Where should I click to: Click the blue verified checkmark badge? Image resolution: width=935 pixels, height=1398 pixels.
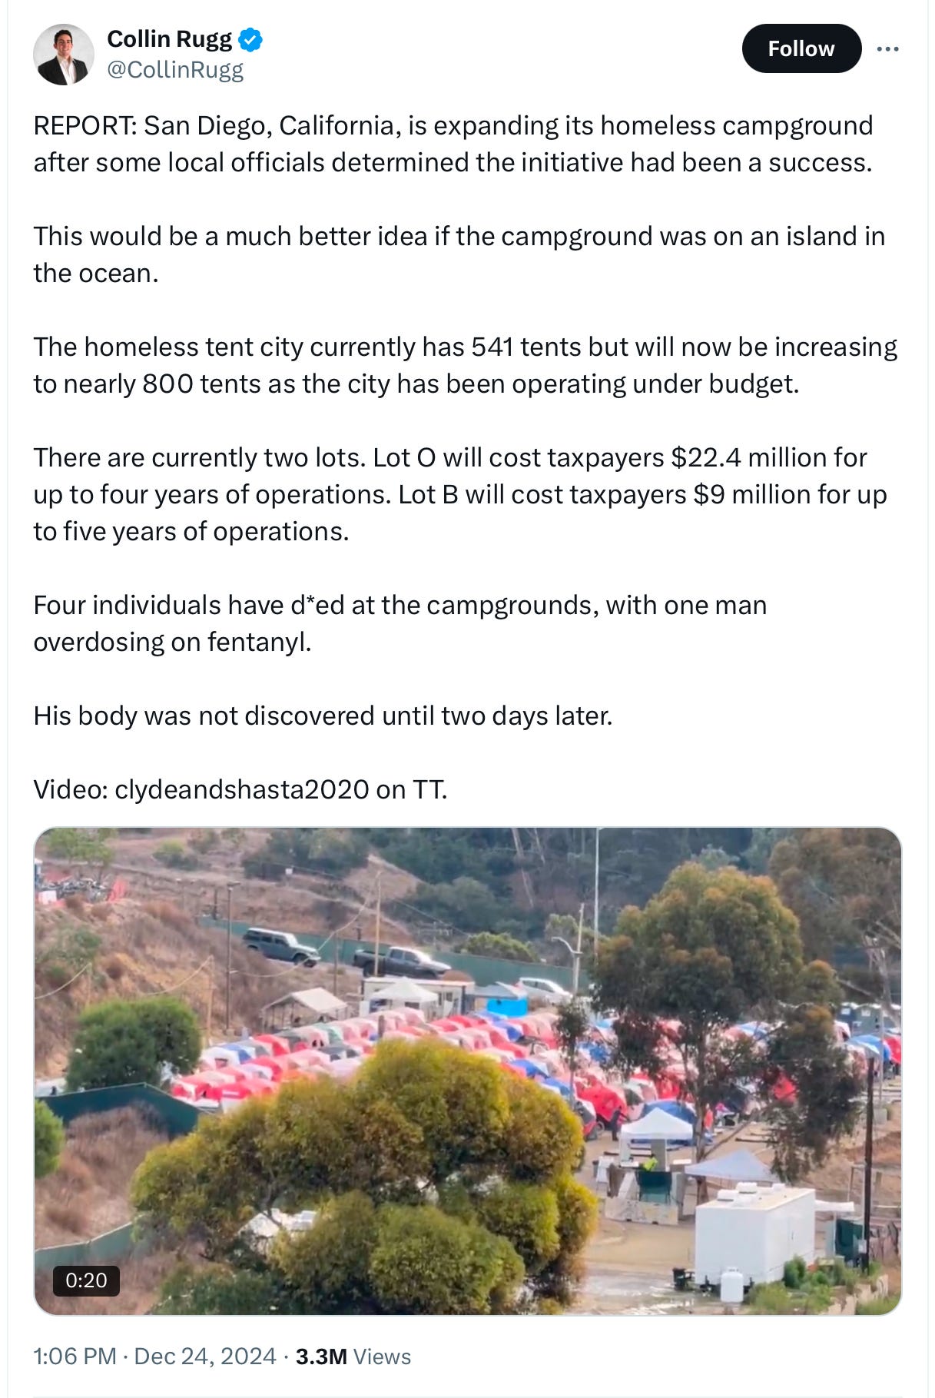(250, 39)
